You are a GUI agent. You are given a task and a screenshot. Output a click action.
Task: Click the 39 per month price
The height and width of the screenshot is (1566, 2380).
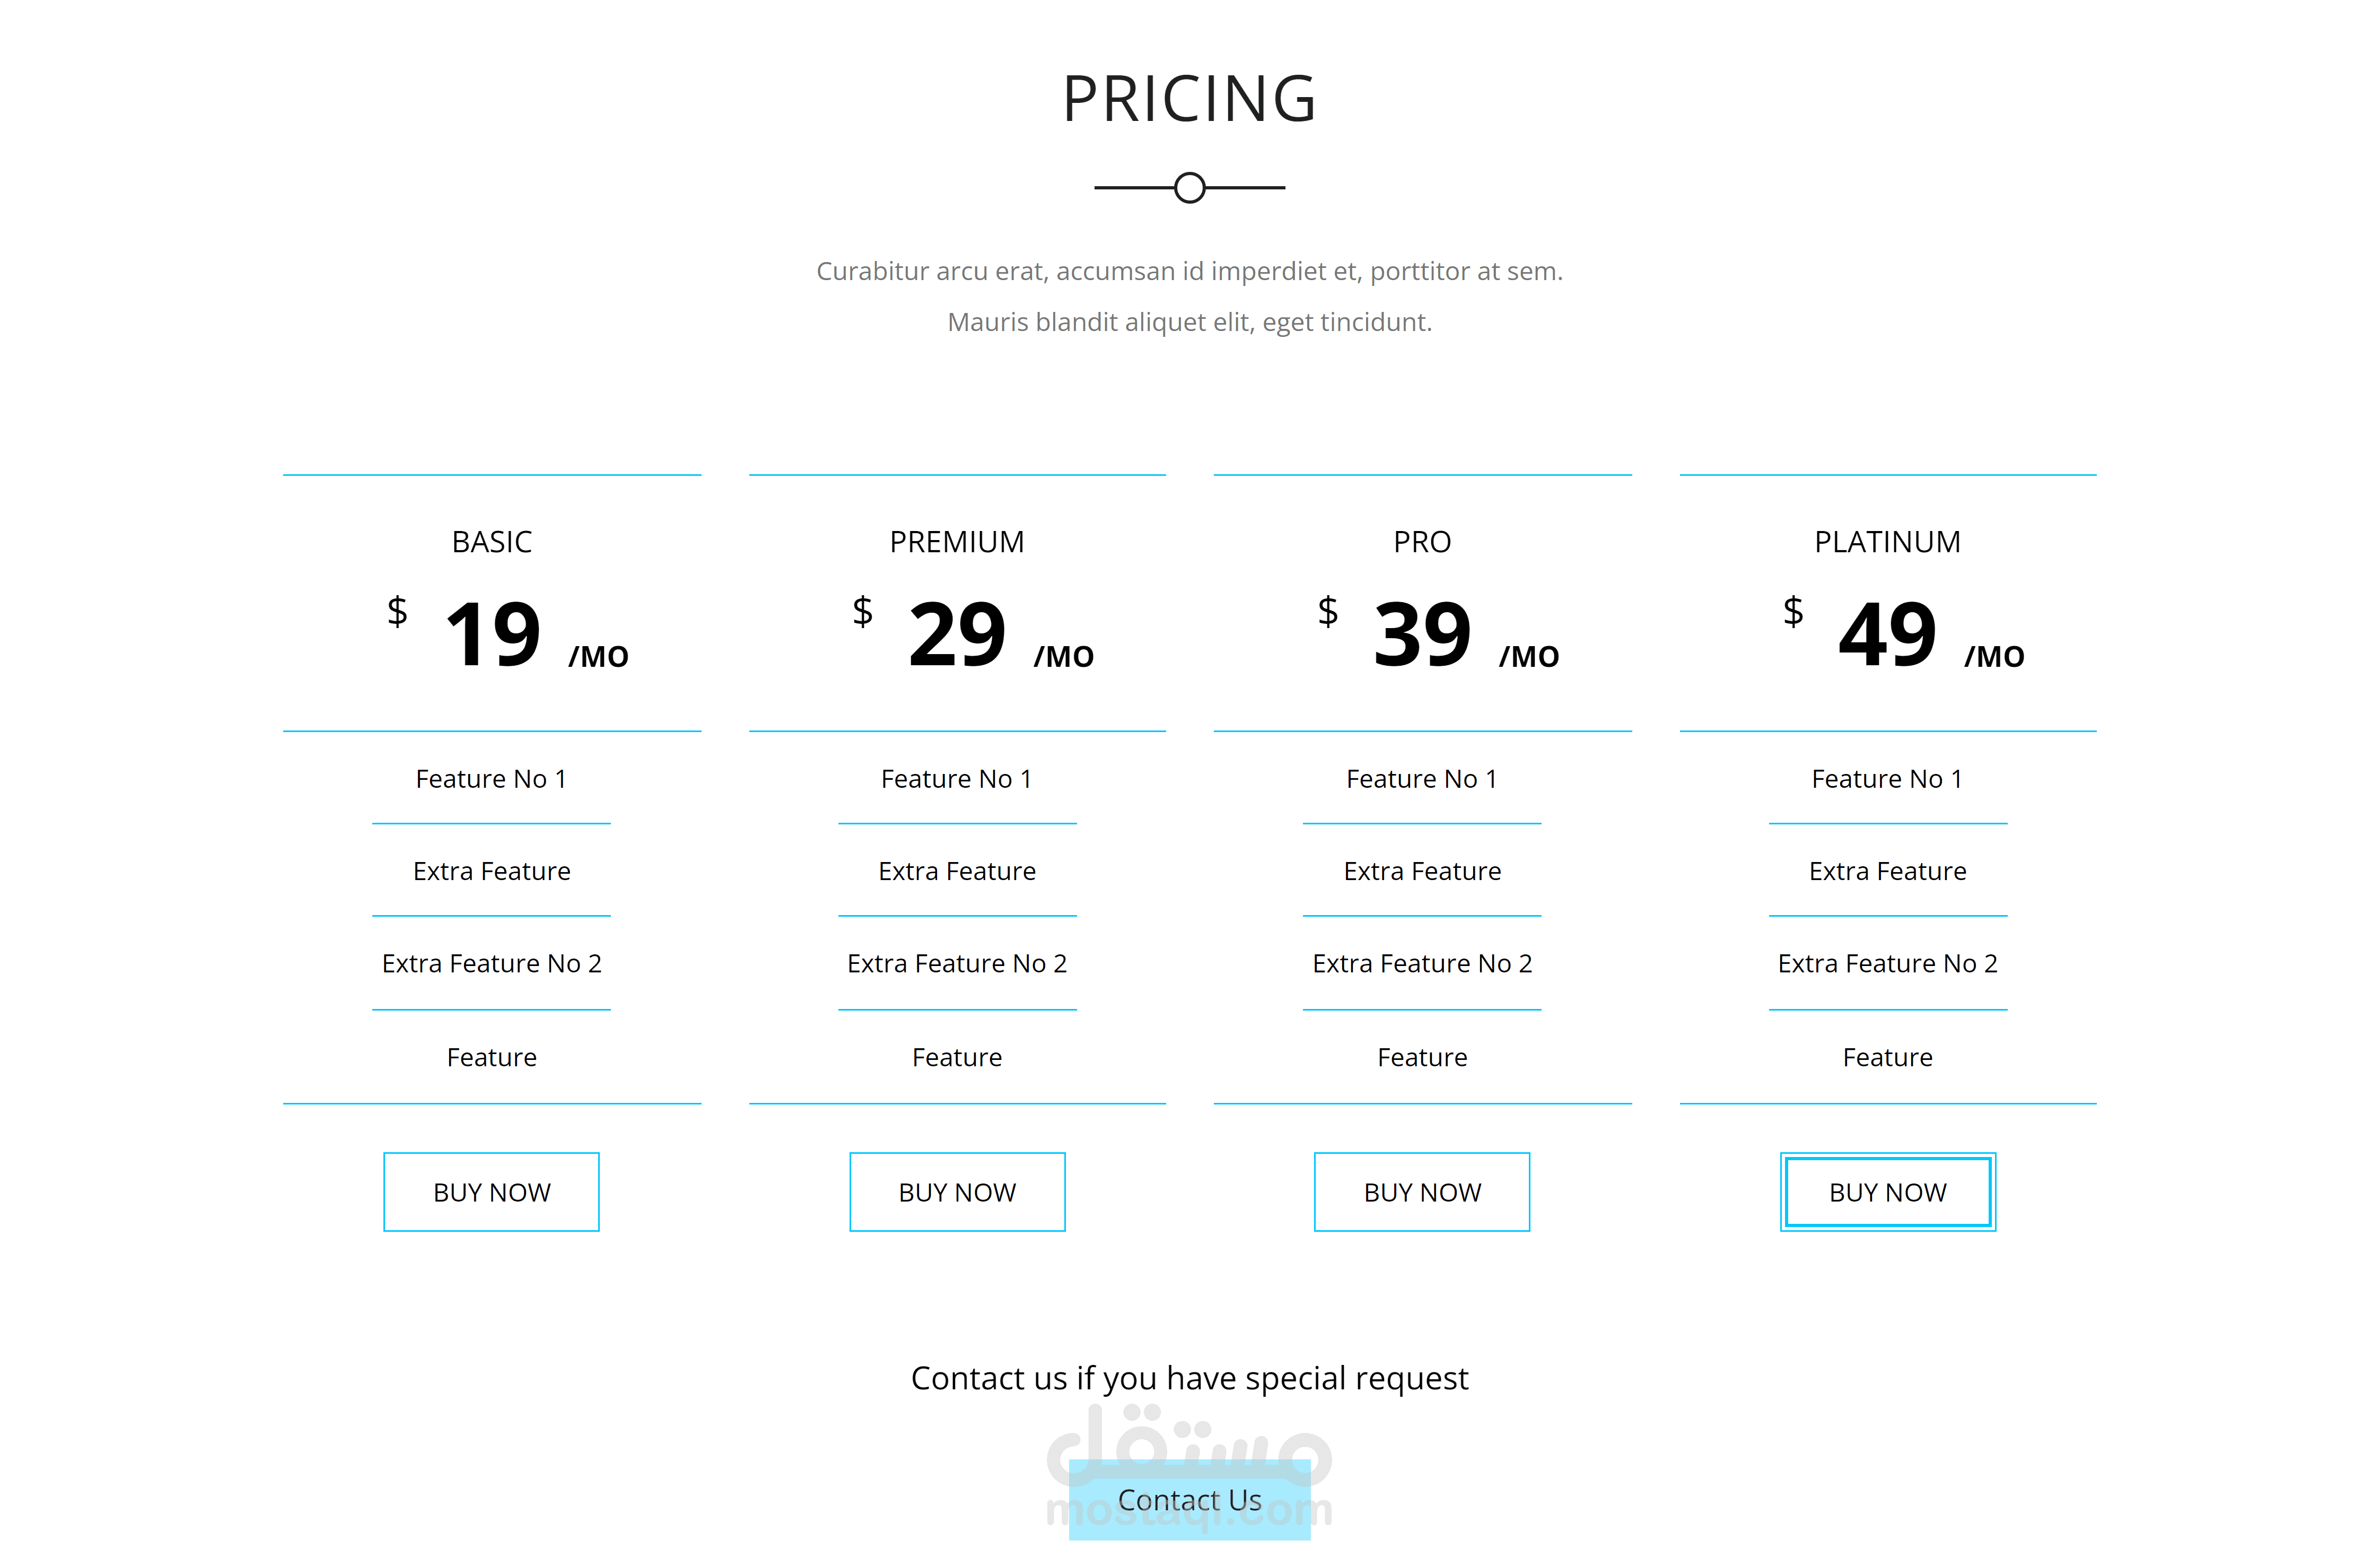pos(1422,634)
